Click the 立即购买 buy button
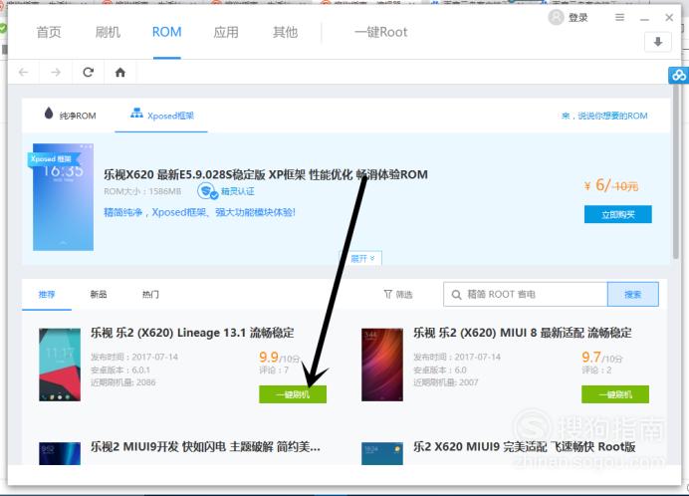689x496 pixels. [x=618, y=214]
